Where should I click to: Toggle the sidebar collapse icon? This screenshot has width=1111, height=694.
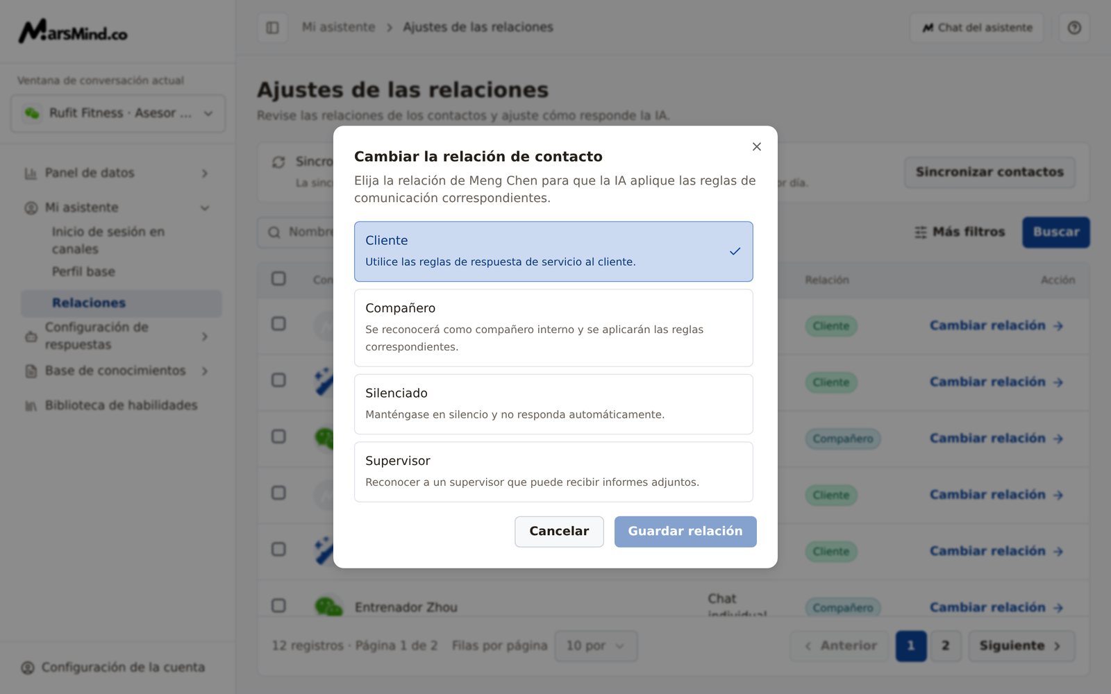pos(272,28)
